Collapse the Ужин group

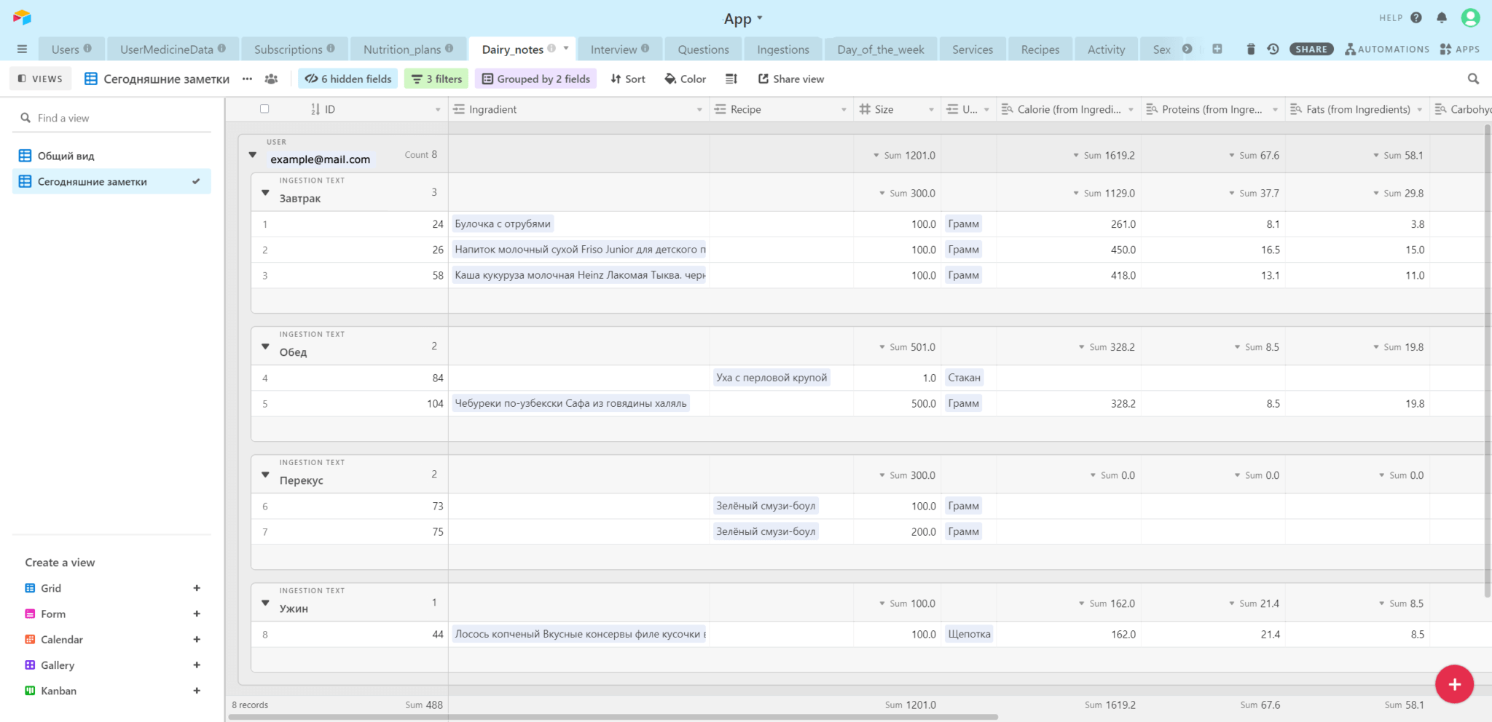pyautogui.click(x=265, y=603)
